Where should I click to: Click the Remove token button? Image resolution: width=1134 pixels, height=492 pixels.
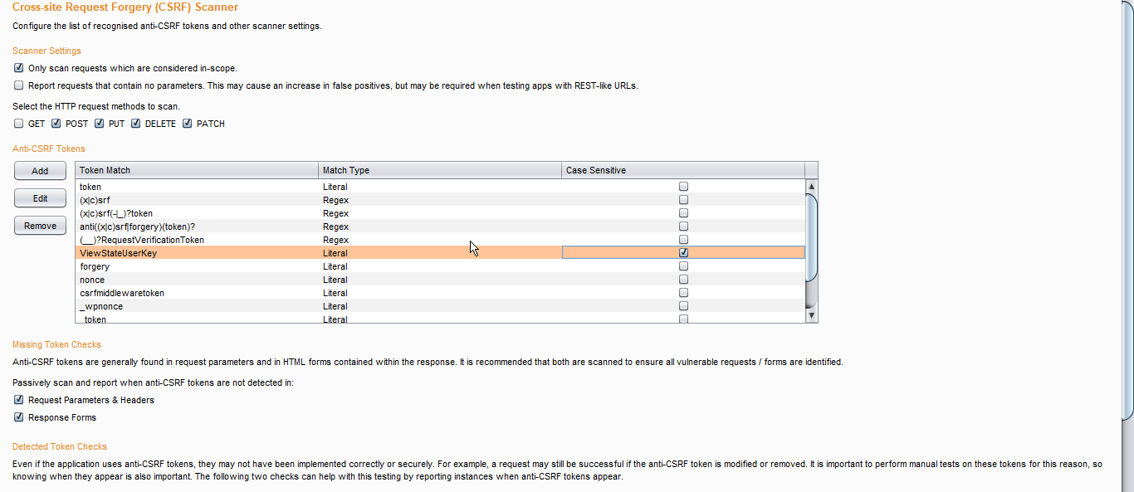tap(40, 226)
